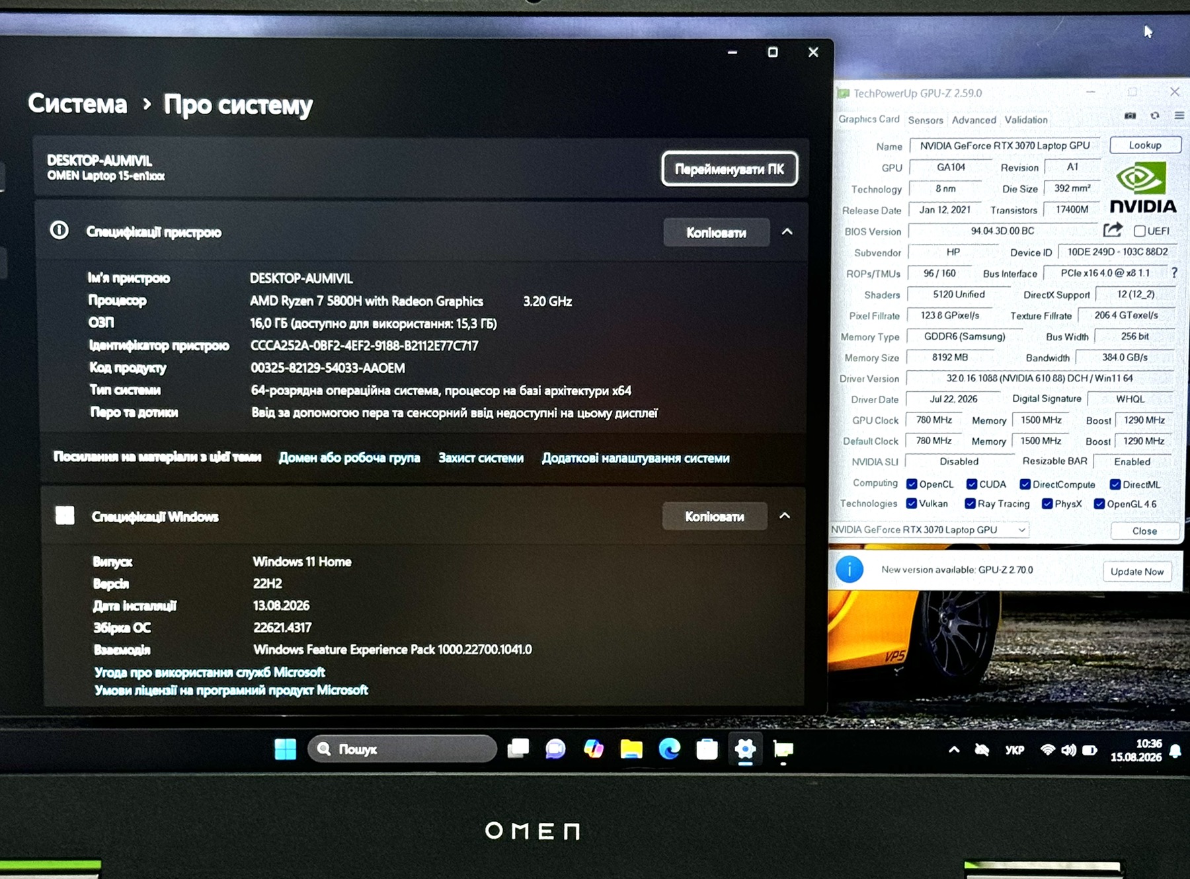Screen dimensions: 1190x879
Task: Copy device specifications with Копіювати
Action: coord(716,233)
